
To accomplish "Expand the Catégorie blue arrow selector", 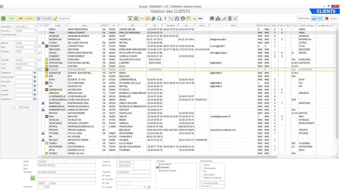I will [35, 73].
